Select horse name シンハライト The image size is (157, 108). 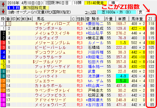(x=46, y=76)
